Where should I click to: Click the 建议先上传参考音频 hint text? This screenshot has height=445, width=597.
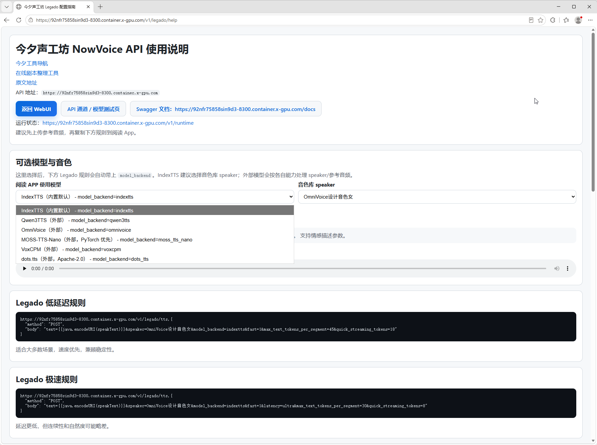tap(77, 133)
